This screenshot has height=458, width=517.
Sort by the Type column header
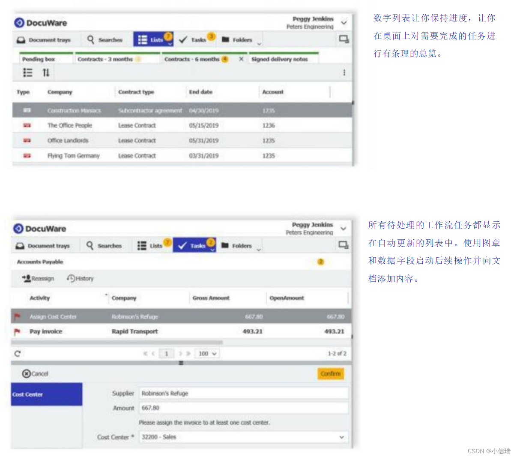click(x=23, y=92)
